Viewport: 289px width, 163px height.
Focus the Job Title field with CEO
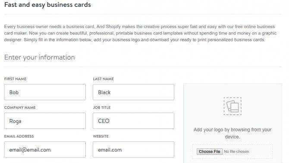tap(133, 121)
